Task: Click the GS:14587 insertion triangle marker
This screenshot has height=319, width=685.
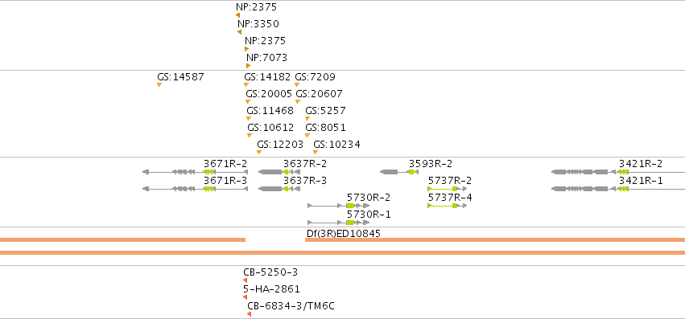Action: click(159, 84)
